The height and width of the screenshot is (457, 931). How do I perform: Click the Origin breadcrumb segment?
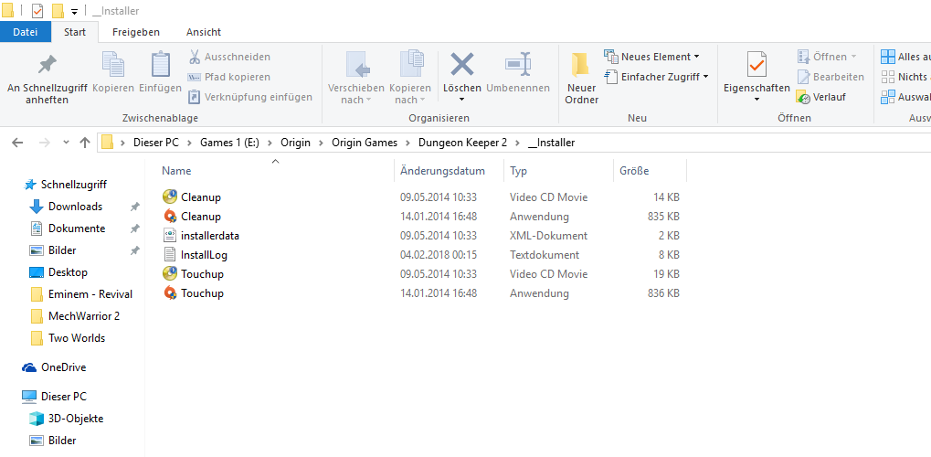tap(294, 143)
